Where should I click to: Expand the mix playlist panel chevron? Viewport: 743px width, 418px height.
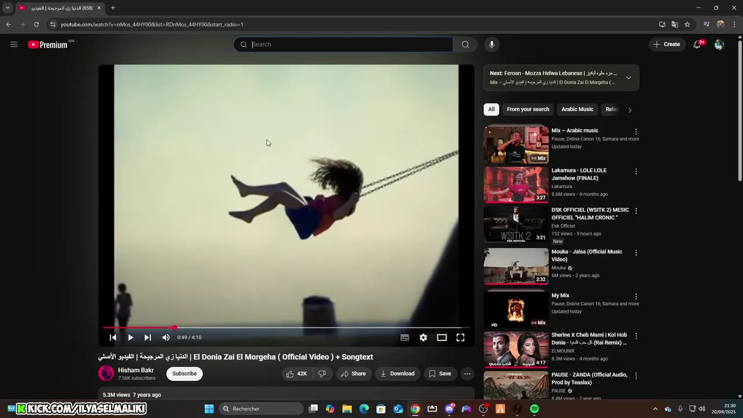(629, 78)
